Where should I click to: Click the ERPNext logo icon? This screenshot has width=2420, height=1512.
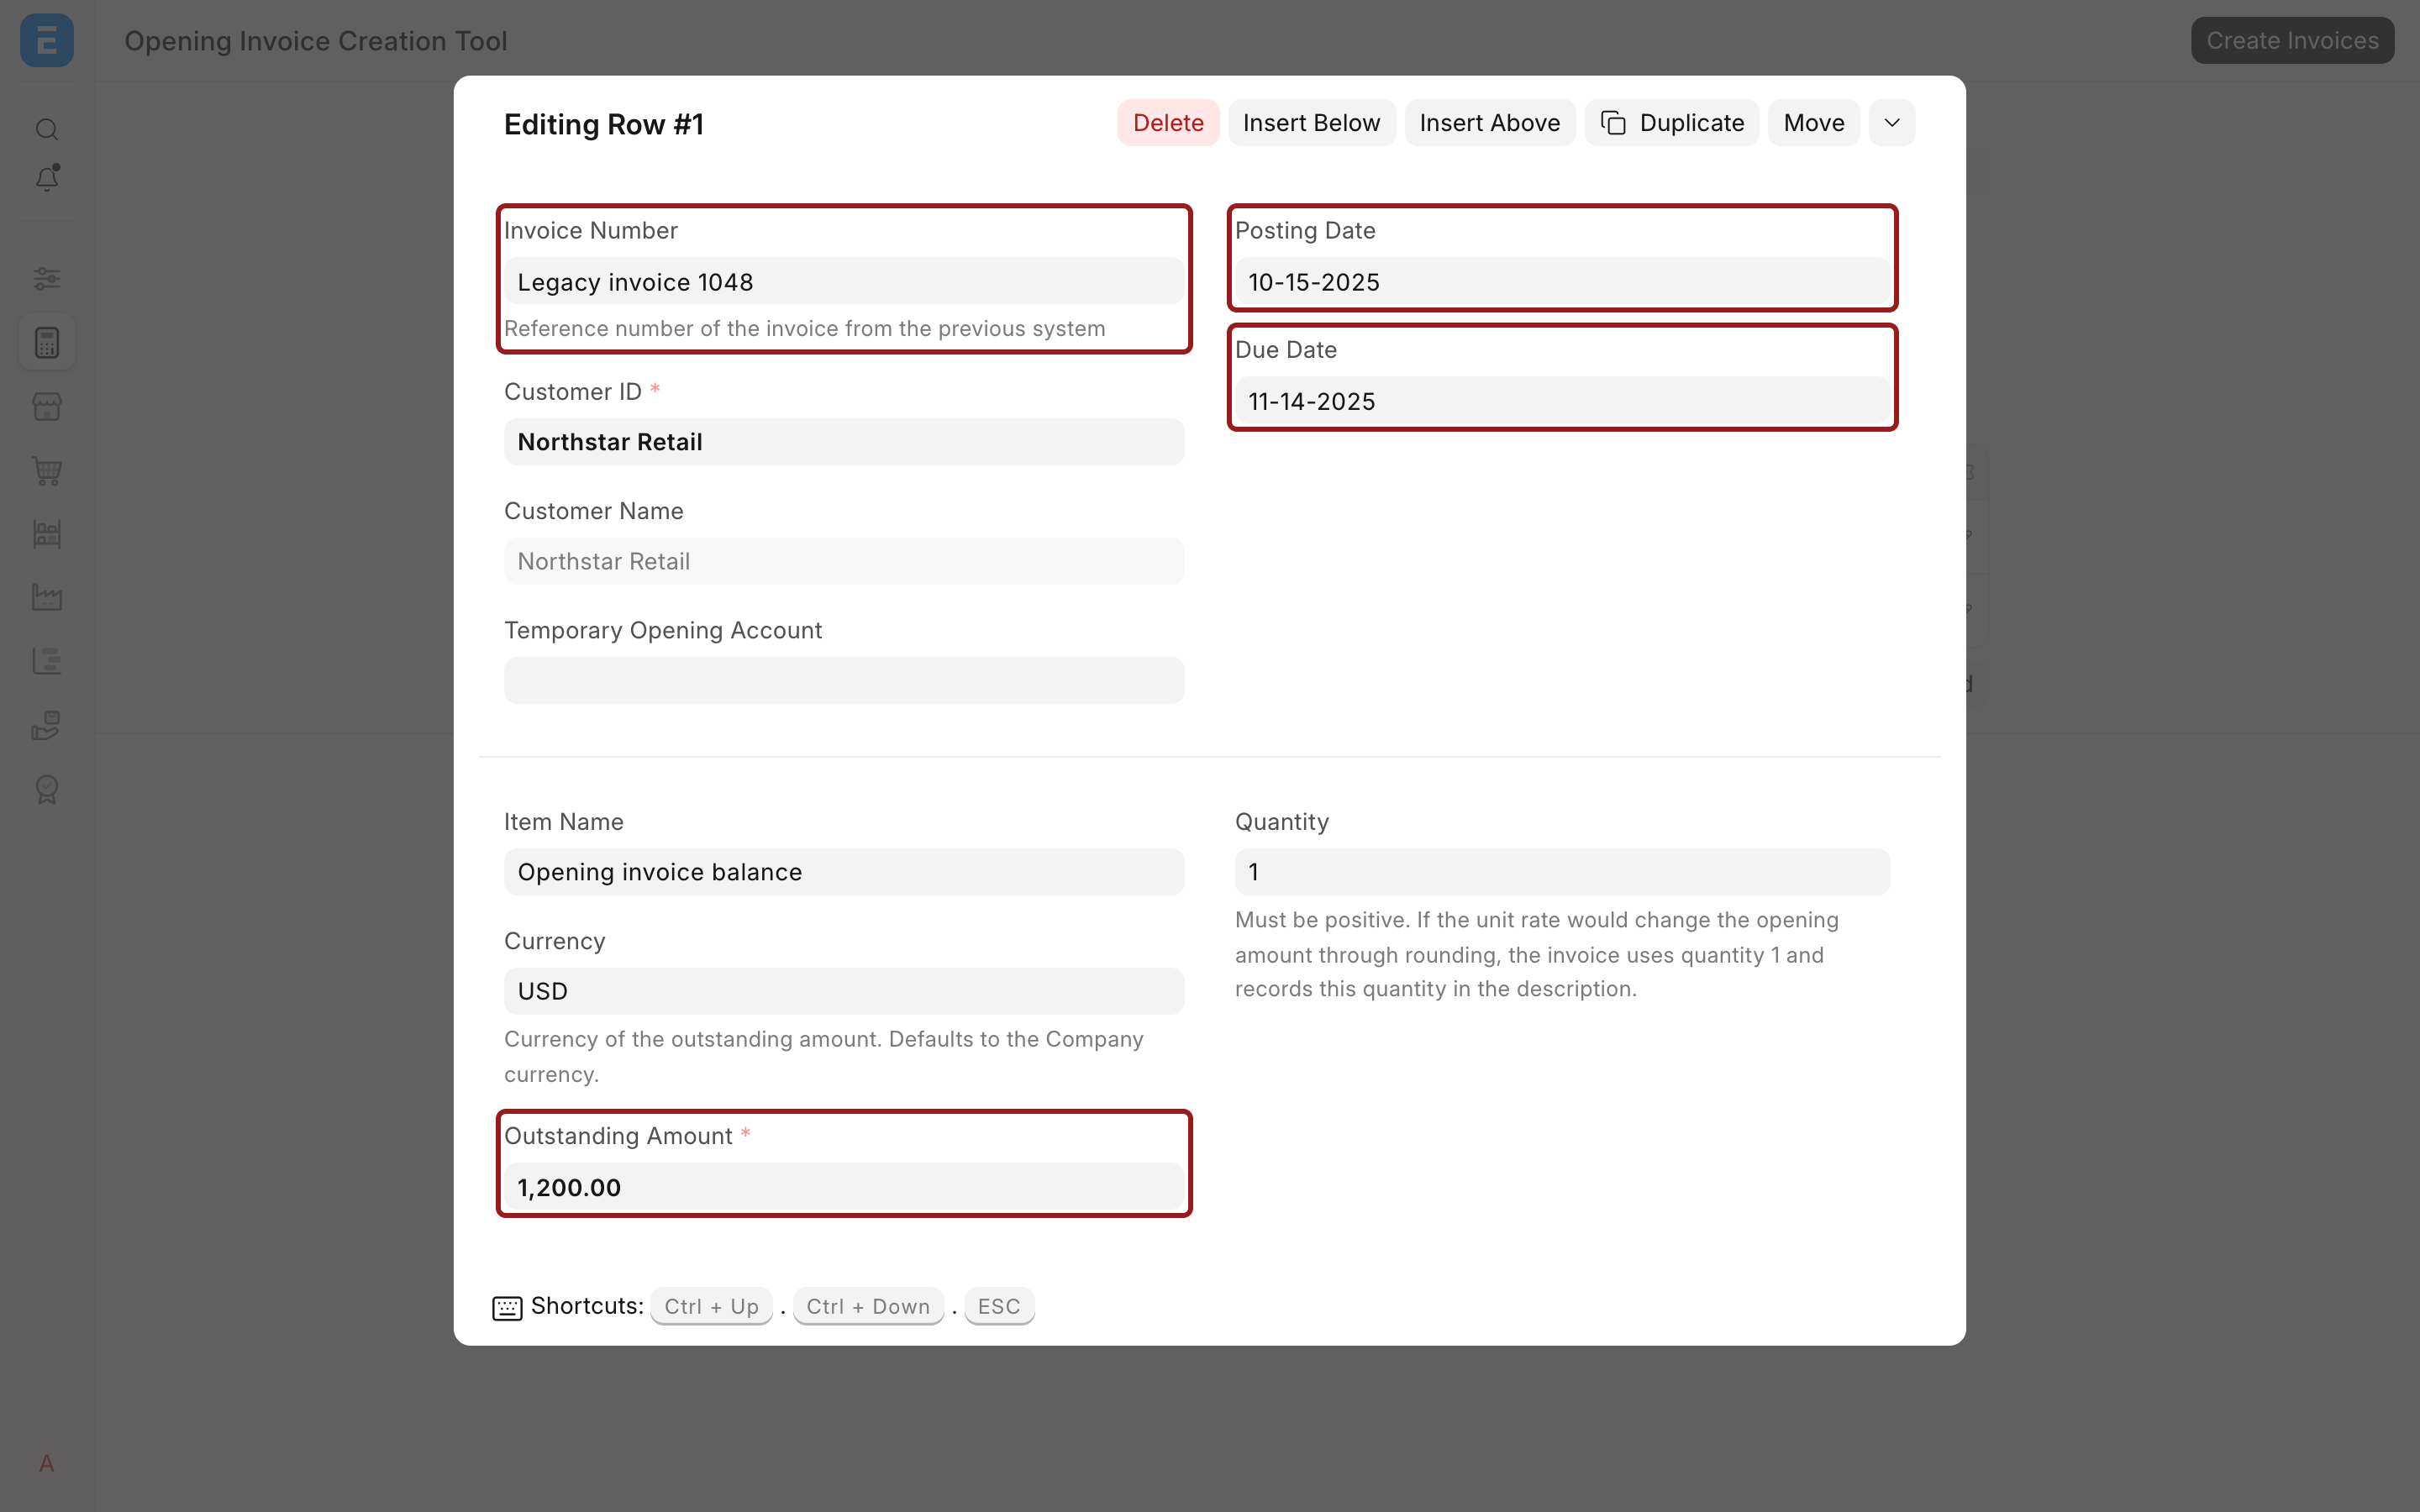(47, 40)
